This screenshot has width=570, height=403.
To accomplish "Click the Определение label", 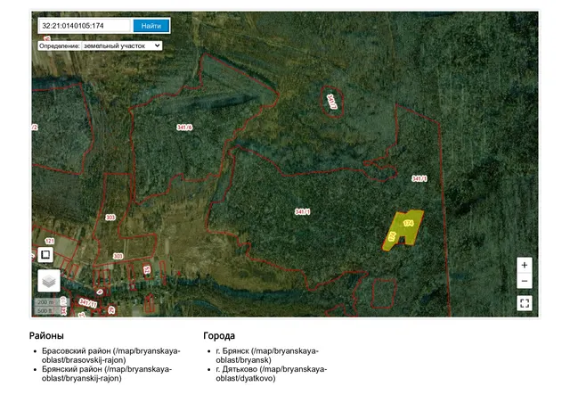I will pyautogui.click(x=60, y=45).
